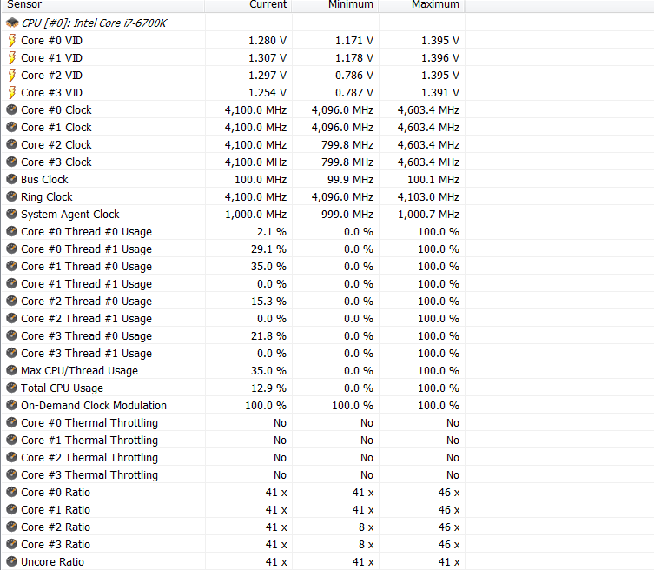
Task: Click the icon for Core #0 Thread #1 Usage
Action: [11, 249]
